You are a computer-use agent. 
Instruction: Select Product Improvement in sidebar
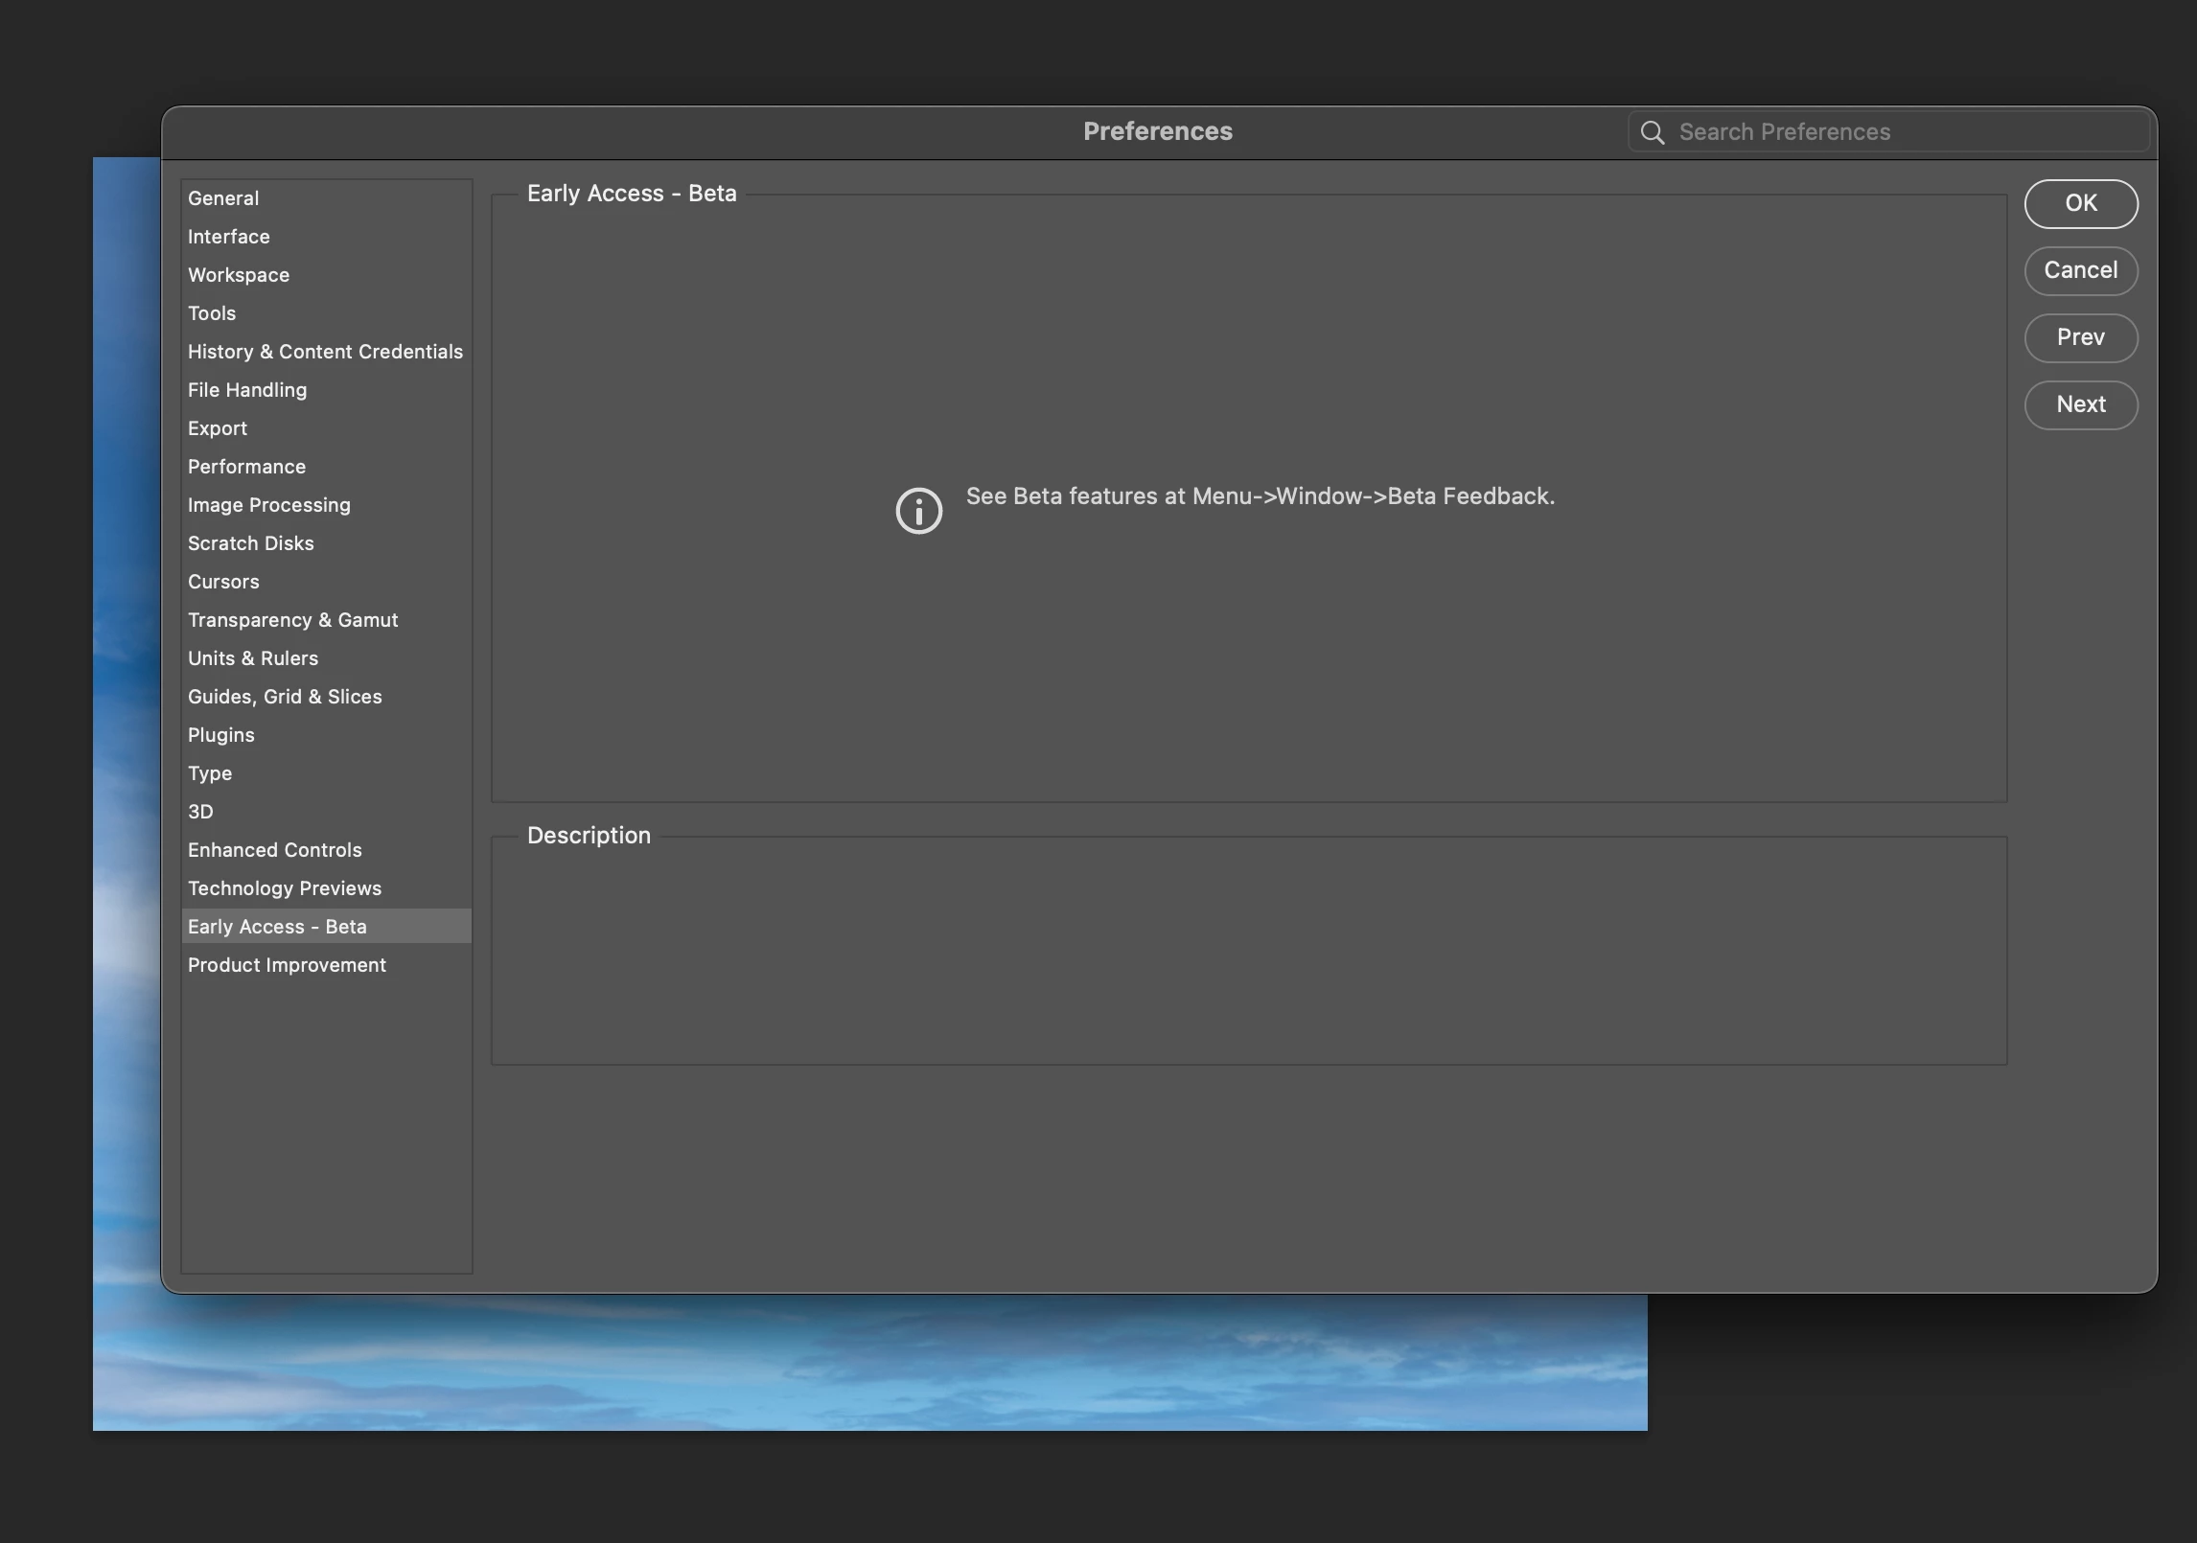(287, 965)
